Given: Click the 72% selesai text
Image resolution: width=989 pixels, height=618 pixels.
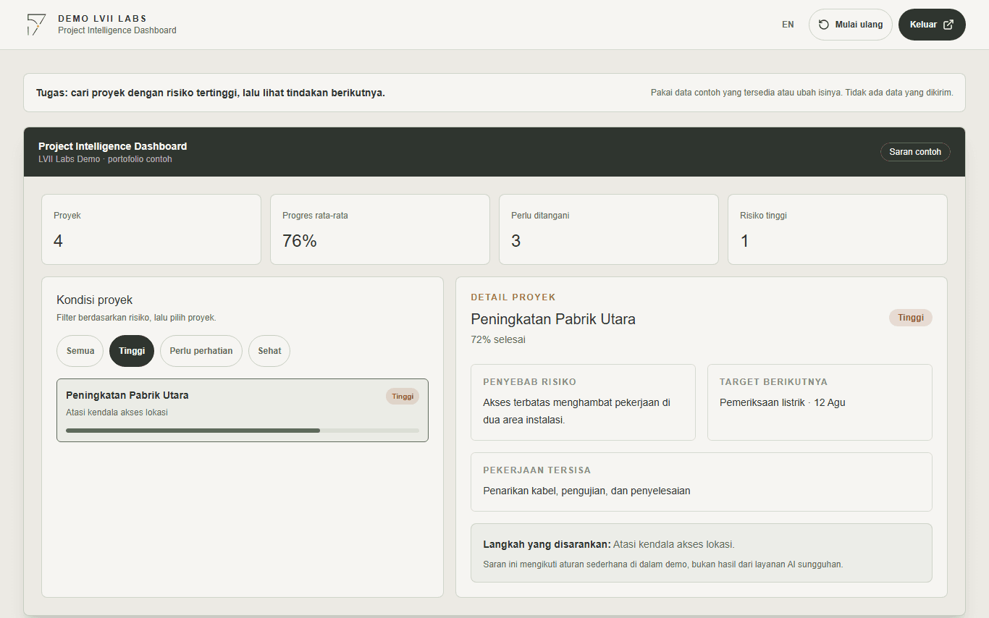Looking at the screenshot, I should pyautogui.click(x=498, y=339).
